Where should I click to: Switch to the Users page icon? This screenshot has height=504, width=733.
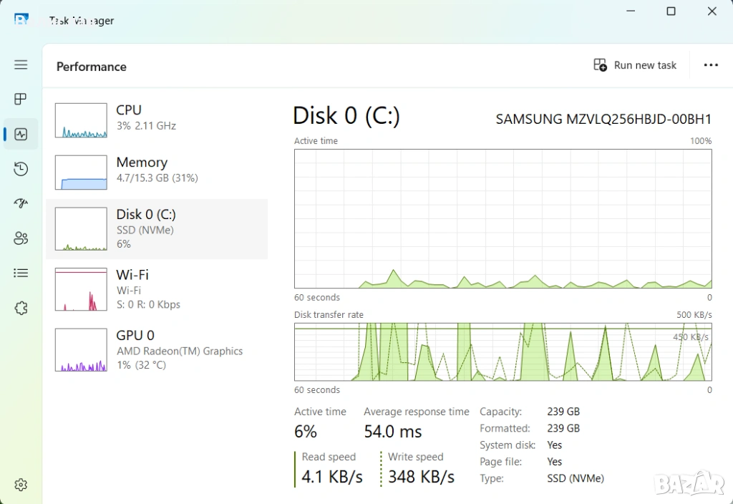pos(21,238)
